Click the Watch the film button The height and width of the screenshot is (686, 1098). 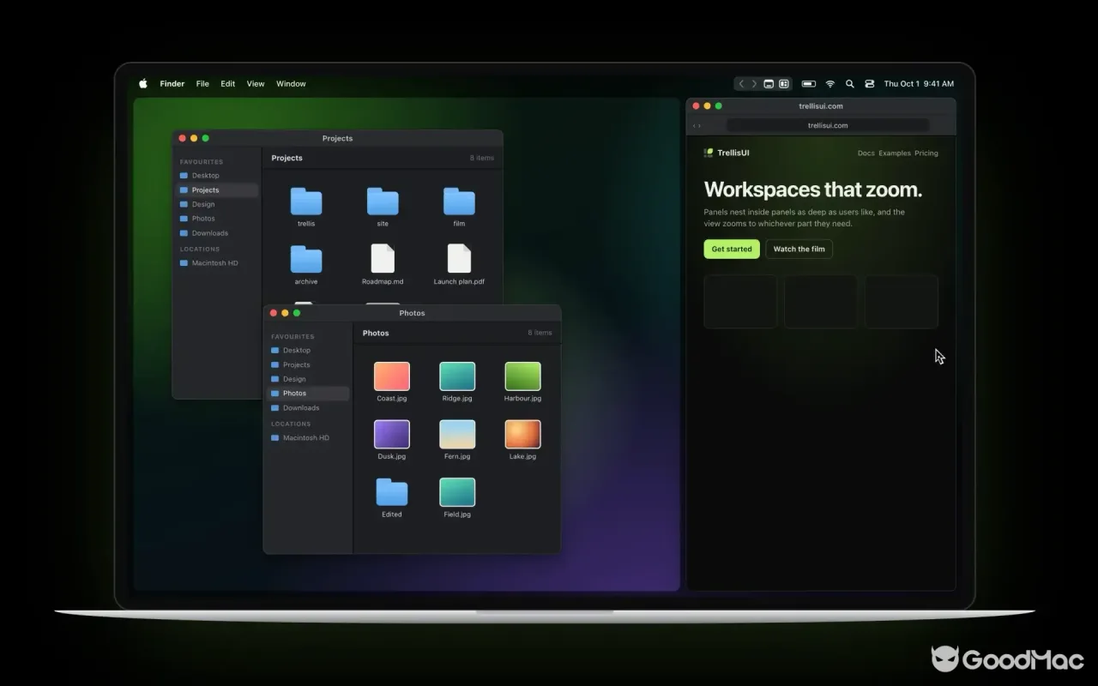799,249
